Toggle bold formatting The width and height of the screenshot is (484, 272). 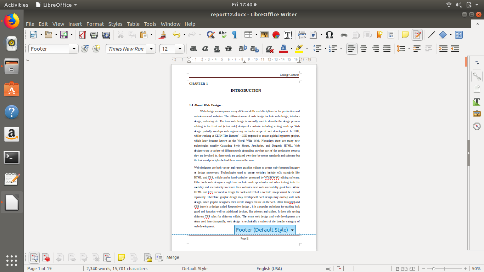pyautogui.click(x=193, y=49)
